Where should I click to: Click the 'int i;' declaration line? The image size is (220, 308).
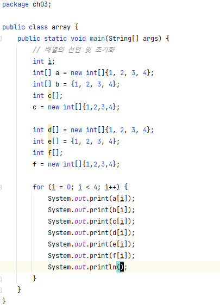click(43, 61)
